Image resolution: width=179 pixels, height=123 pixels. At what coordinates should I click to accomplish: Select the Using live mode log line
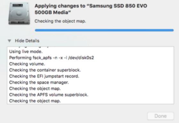tap(26, 51)
